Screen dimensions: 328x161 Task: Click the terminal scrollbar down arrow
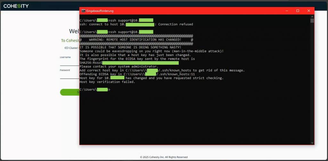312,142
